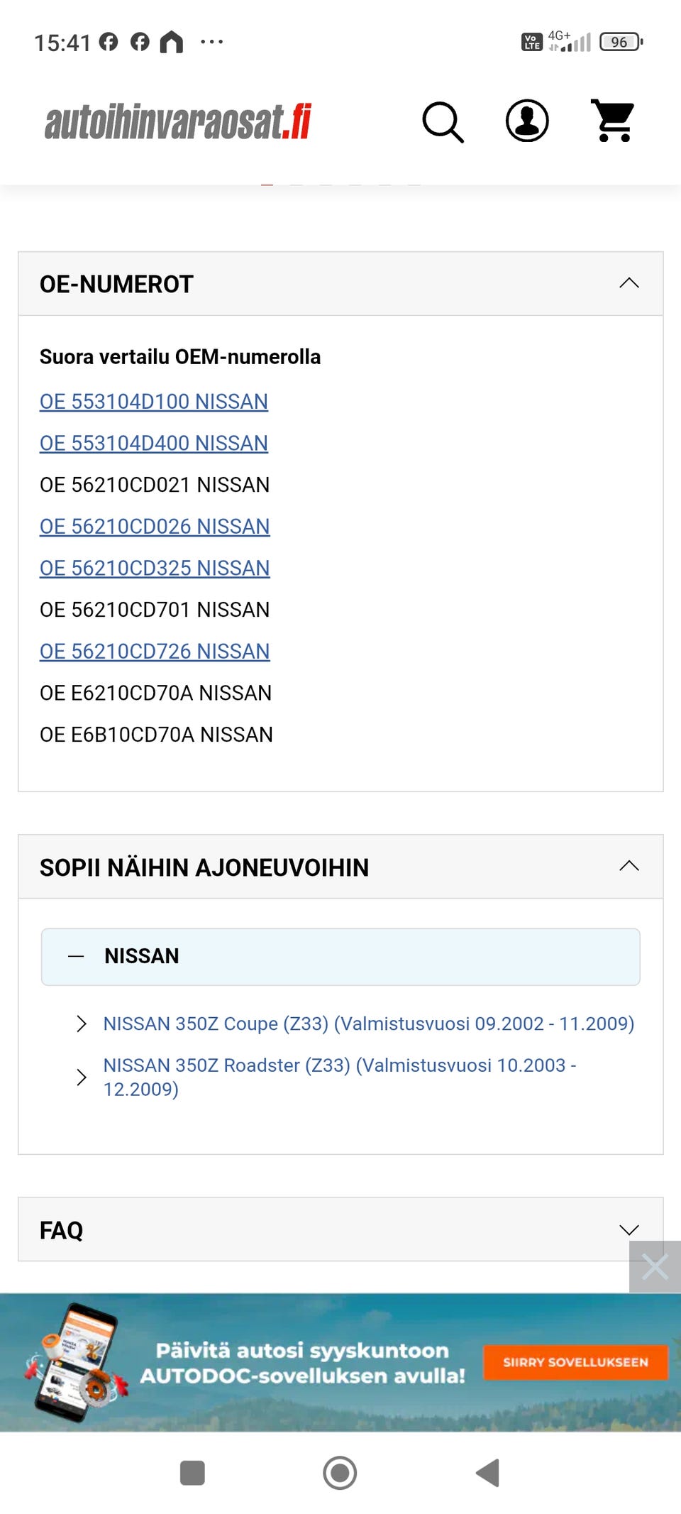The width and height of the screenshot is (681, 1514).
Task: Collapse the OE-NUMEROT section
Action: [x=629, y=283]
